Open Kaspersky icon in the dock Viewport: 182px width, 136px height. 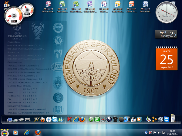coord(70,119)
